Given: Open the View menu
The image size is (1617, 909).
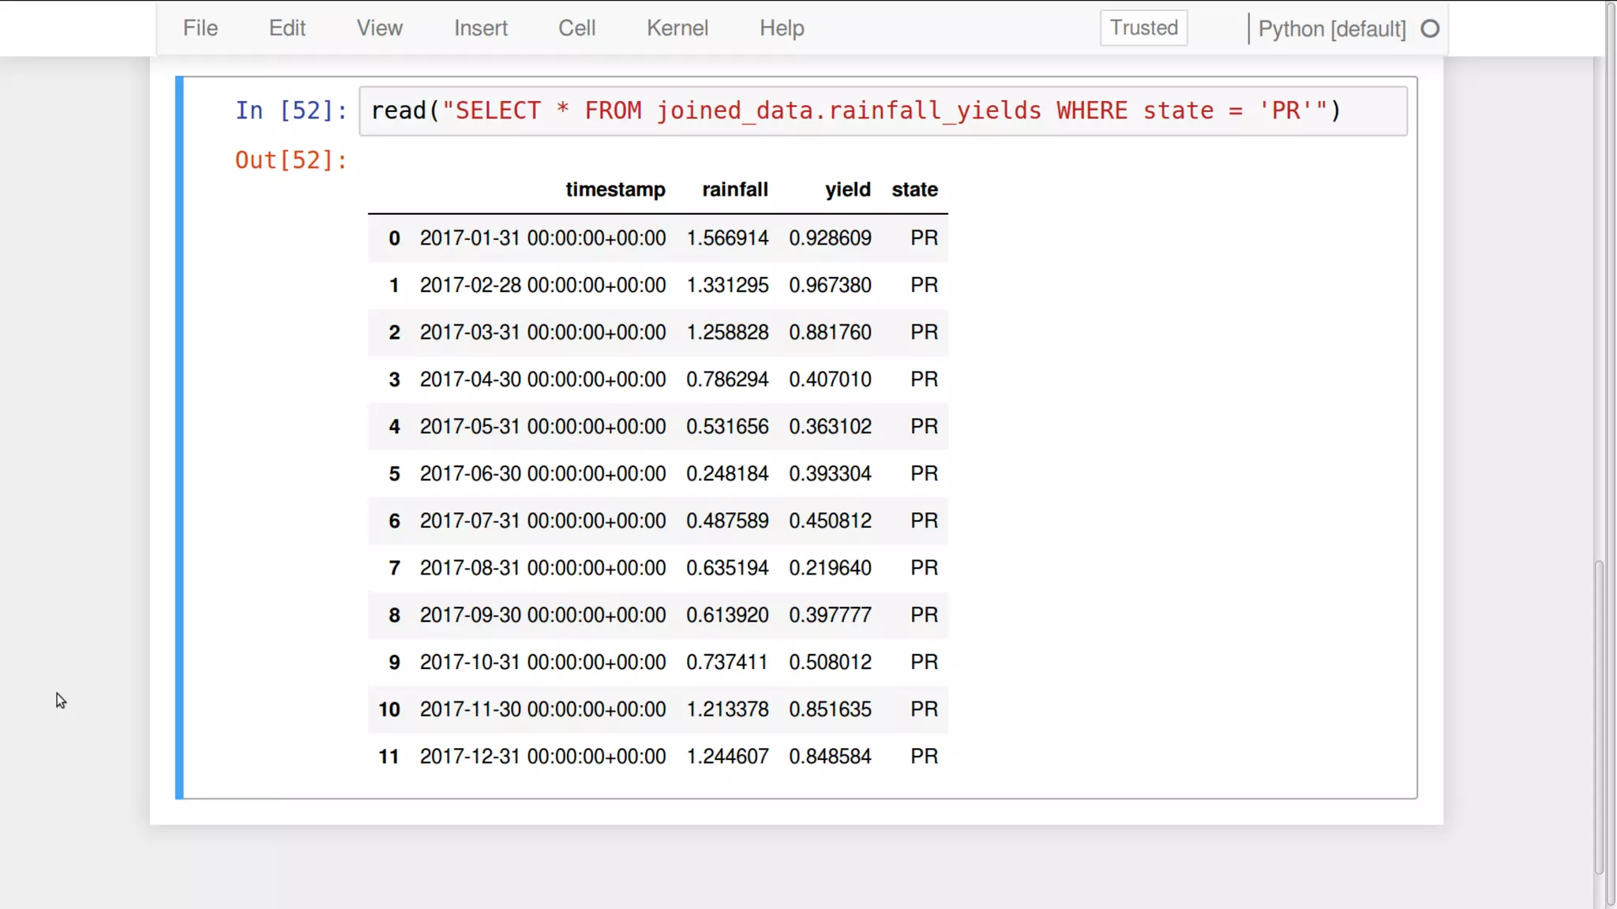Looking at the screenshot, I should pyautogui.click(x=379, y=28).
